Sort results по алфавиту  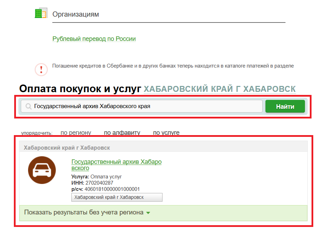(x=122, y=133)
